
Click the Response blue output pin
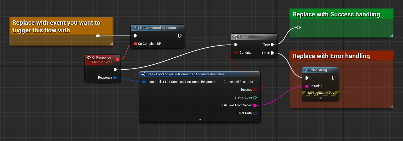pyautogui.click(x=115, y=78)
